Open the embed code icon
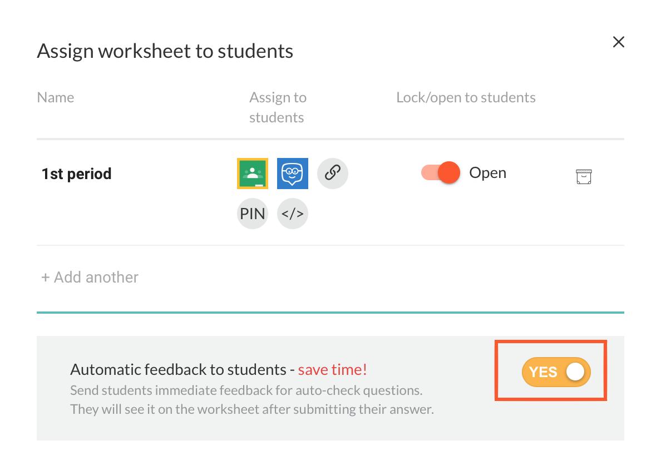This screenshot has width=661, height=475. click(x=293, y=214)
